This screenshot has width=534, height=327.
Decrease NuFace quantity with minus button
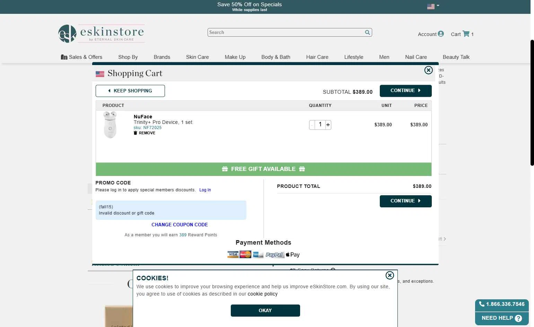click(x=312, y=125)
